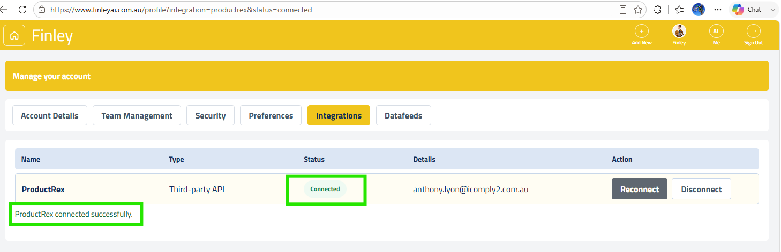Click the browser address bar URL
Image resolution: width=781 pixels, height=252 pixels.
click(x=181, y=10)
